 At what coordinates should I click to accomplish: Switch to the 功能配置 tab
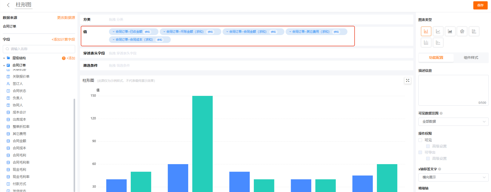point(436,58)
